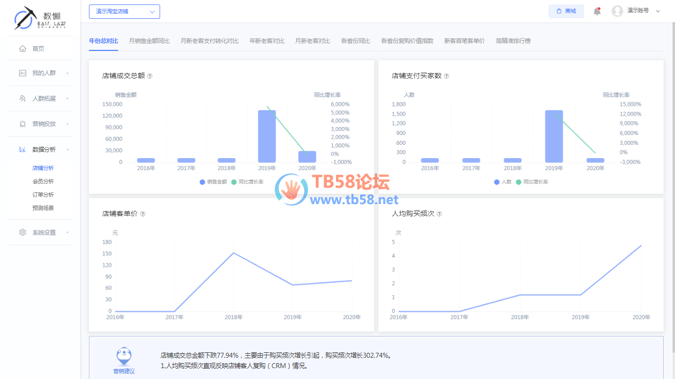This screenshot has height=379, width=675.
Task: Click the 2020年 point on 人均购买频次 chart
Action: click(x=641, y=246)
